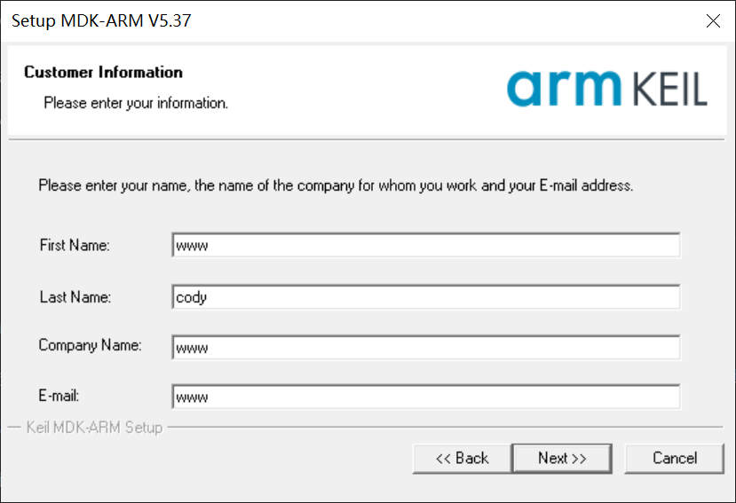Focus the Company Name text box

point(426,348)
